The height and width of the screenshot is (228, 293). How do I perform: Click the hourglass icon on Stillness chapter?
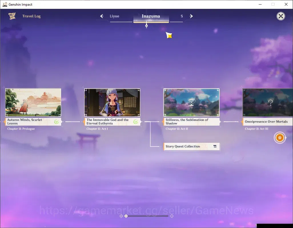point(192,102)
